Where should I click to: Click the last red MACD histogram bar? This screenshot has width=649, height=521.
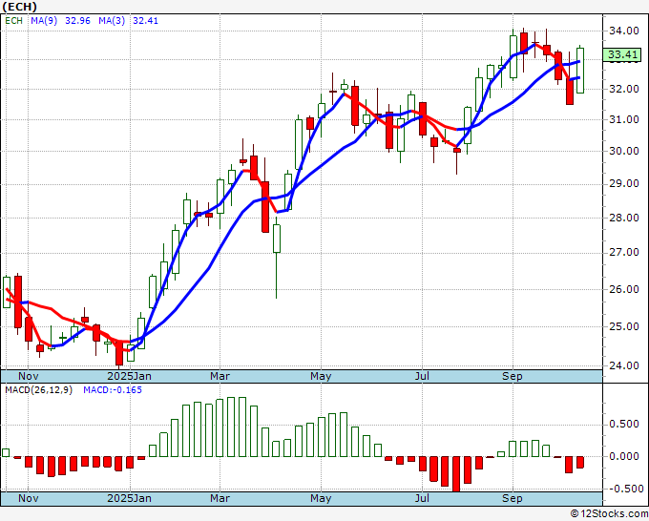pyautogui.click(x=580, y=462)
